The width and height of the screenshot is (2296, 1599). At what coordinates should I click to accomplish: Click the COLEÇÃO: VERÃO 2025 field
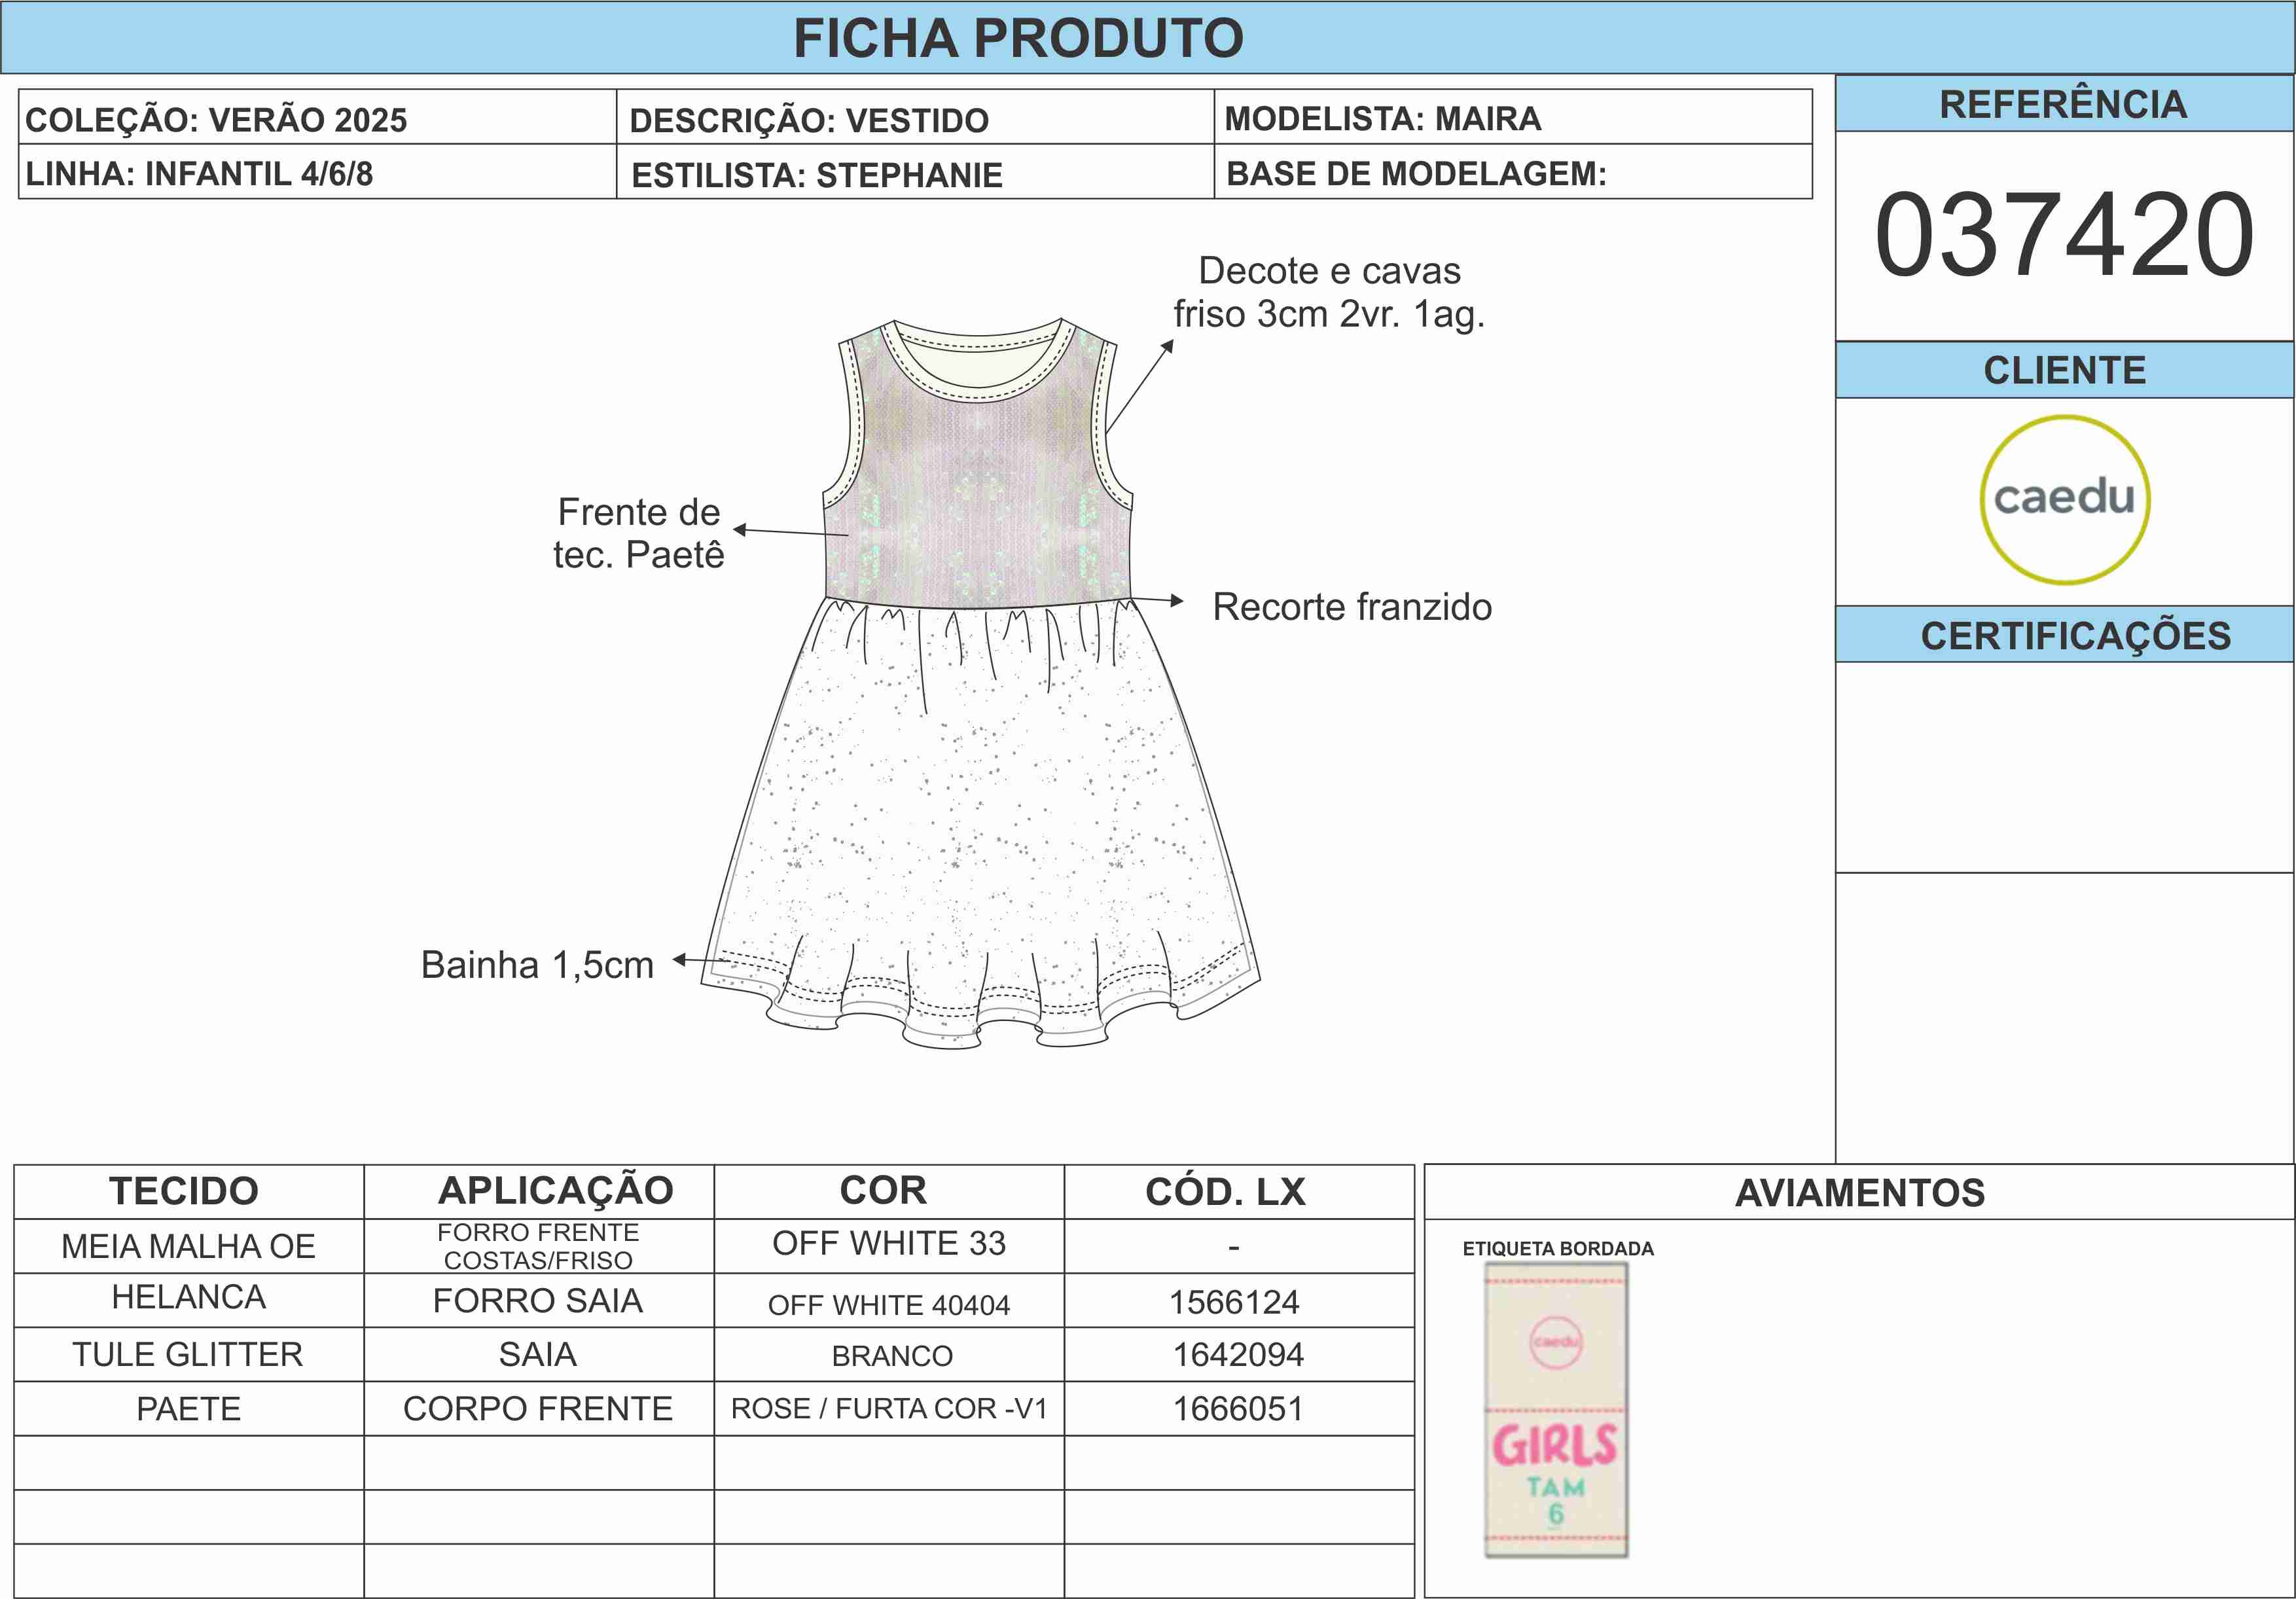tap(216, 120)
